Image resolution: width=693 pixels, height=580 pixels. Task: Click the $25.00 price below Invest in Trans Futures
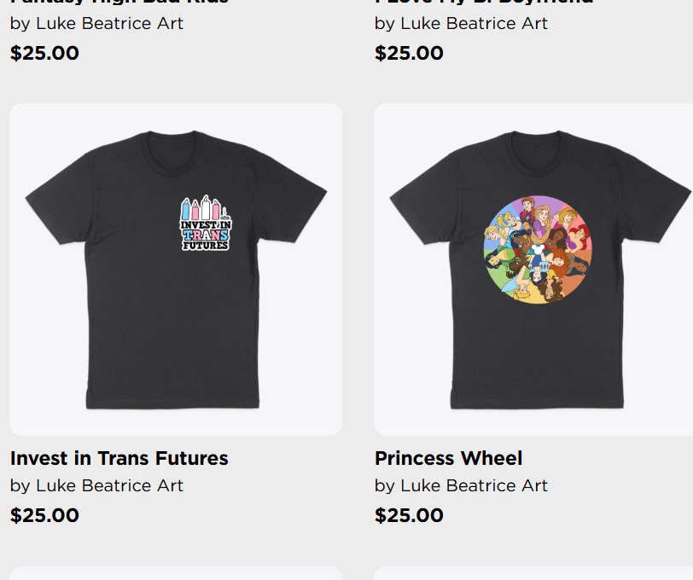44,515
